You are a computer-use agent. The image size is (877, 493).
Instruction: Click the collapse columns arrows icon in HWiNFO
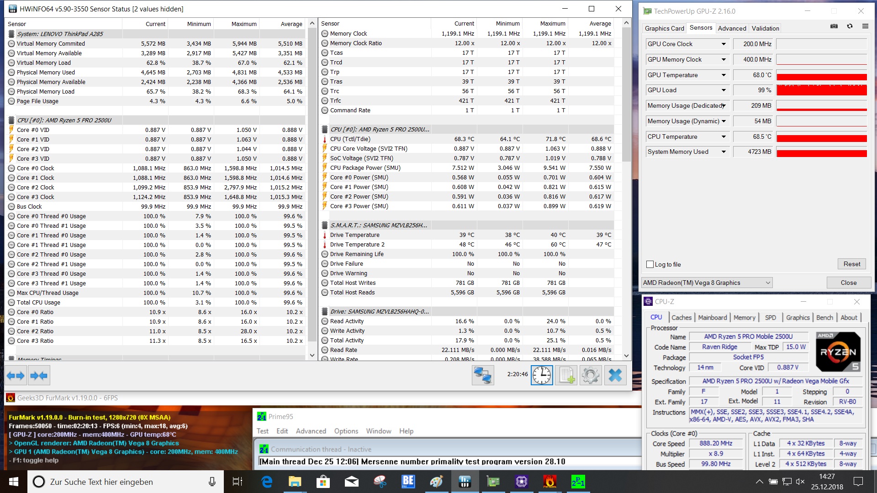click(x=39, y=376)
